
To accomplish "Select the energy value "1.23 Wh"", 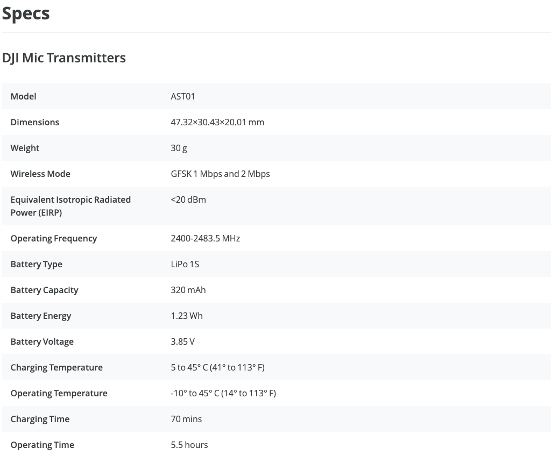I will [x=187, y=316].
